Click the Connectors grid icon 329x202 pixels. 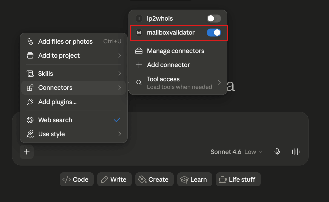(x=30, y=88)
